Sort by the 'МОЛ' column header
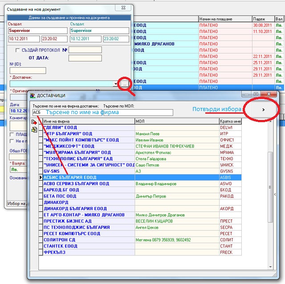Screen dimensions: 285x284 (177, 121)
